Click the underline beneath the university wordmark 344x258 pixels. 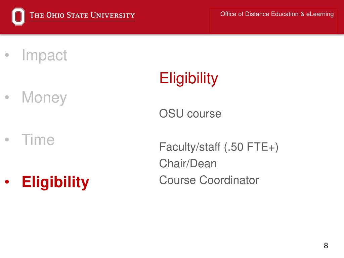point(82,21)
